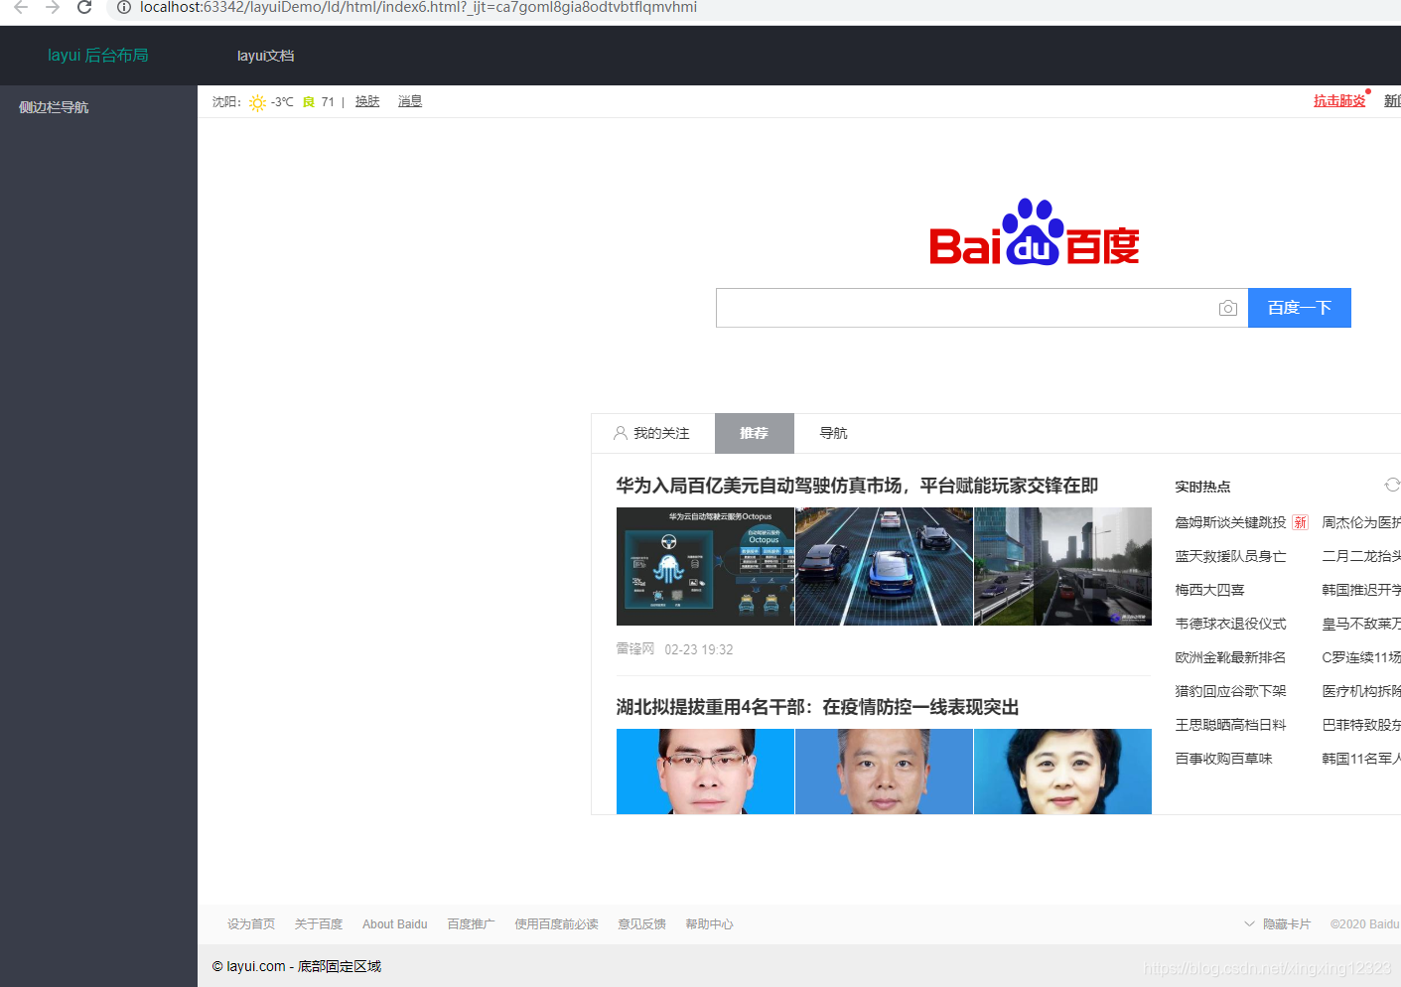Click the middle man portrait thumbnail

point(884,772)
